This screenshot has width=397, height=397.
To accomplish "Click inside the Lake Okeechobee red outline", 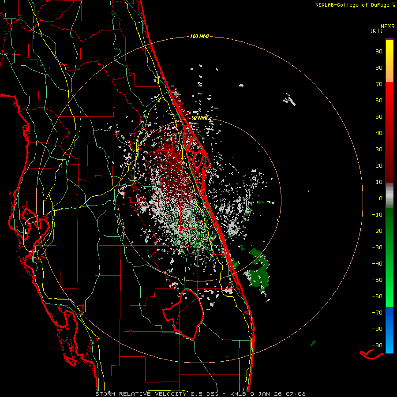I will (189, 314).
